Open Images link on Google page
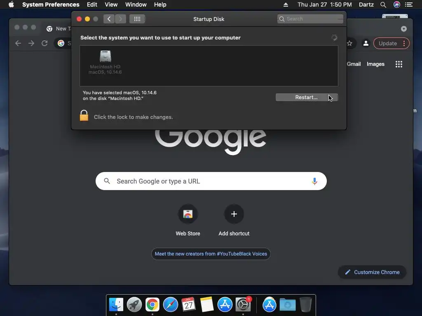 click(375, 64)
